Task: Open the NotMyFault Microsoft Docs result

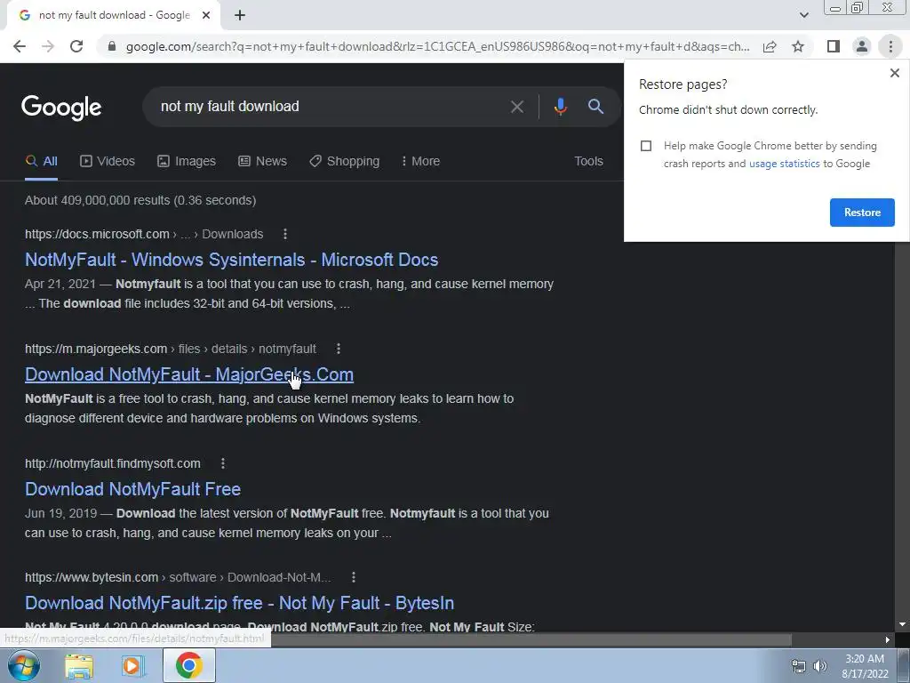Action: pos(232,260)
